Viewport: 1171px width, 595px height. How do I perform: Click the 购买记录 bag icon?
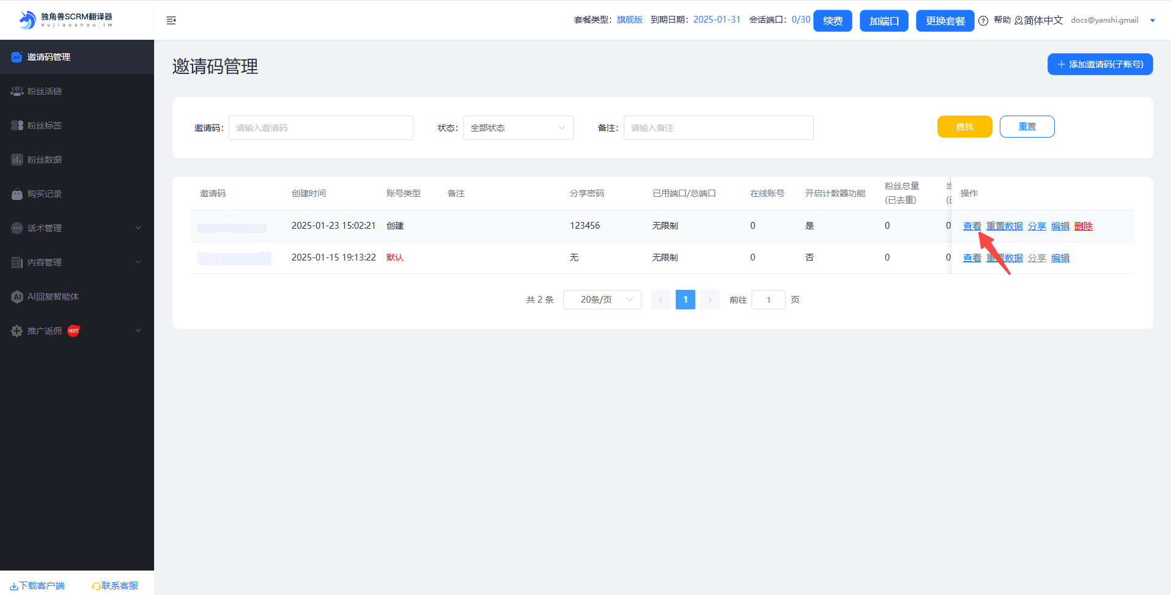point(17,194)
